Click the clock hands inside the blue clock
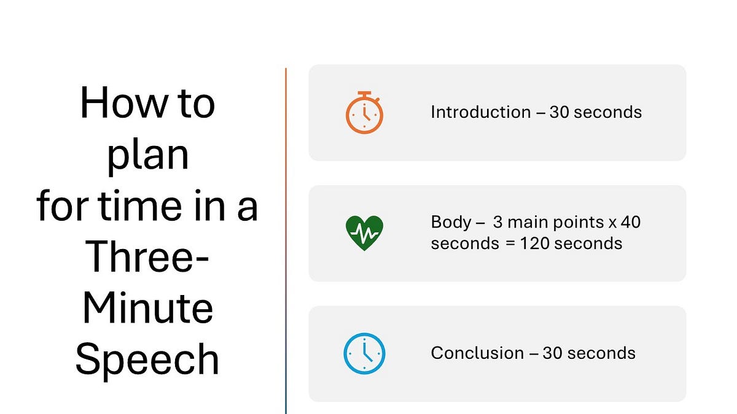The height and width of the screenshot is (414, 737). coord(366,351)
